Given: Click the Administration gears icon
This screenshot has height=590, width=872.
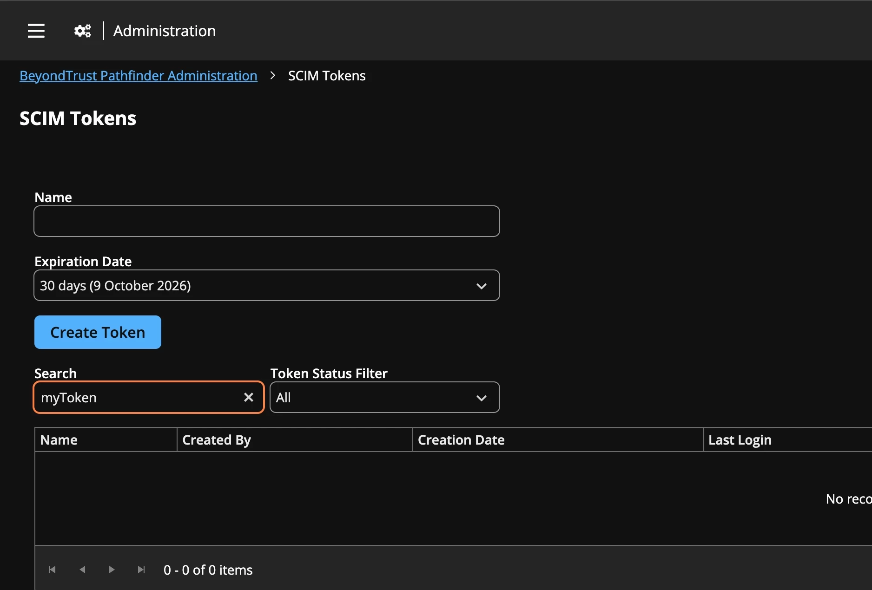Looking at the screenshot, I should (x=83, y=31).
